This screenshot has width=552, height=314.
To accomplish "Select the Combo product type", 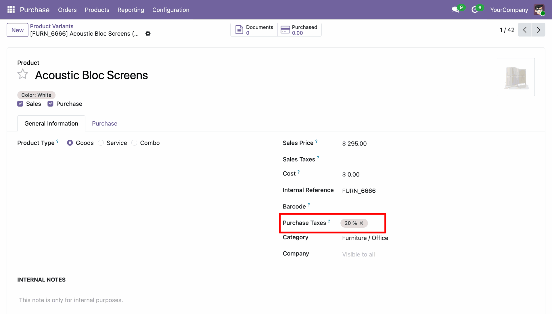I will point(134,143).
